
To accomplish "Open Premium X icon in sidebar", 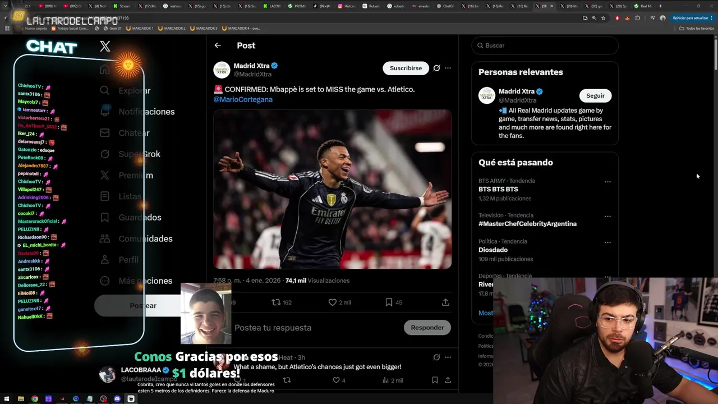I will tap(105, 175).
